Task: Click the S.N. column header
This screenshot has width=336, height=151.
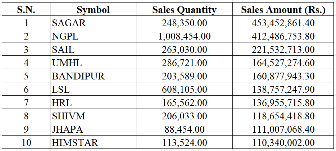Action: pos(26,10)
